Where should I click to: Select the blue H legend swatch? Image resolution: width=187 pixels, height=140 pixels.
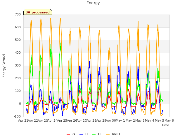click(81, 134)
